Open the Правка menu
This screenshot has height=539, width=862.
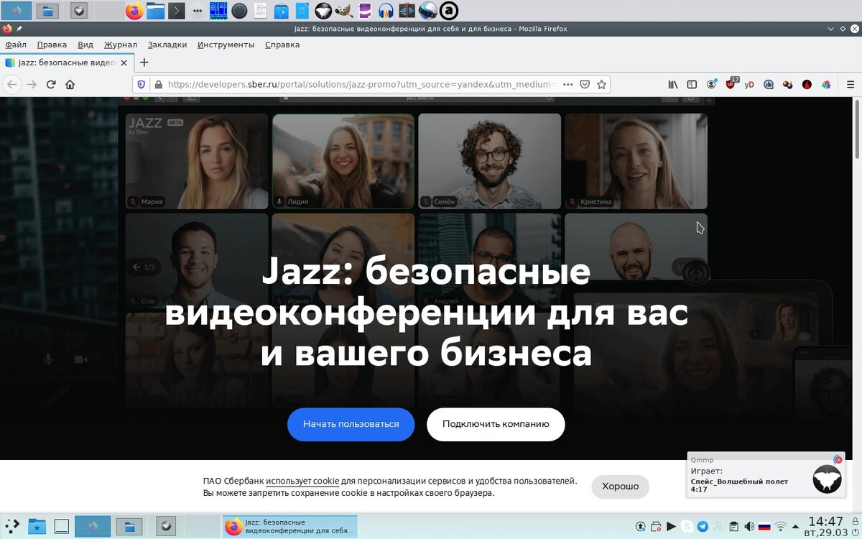[52, 45]
